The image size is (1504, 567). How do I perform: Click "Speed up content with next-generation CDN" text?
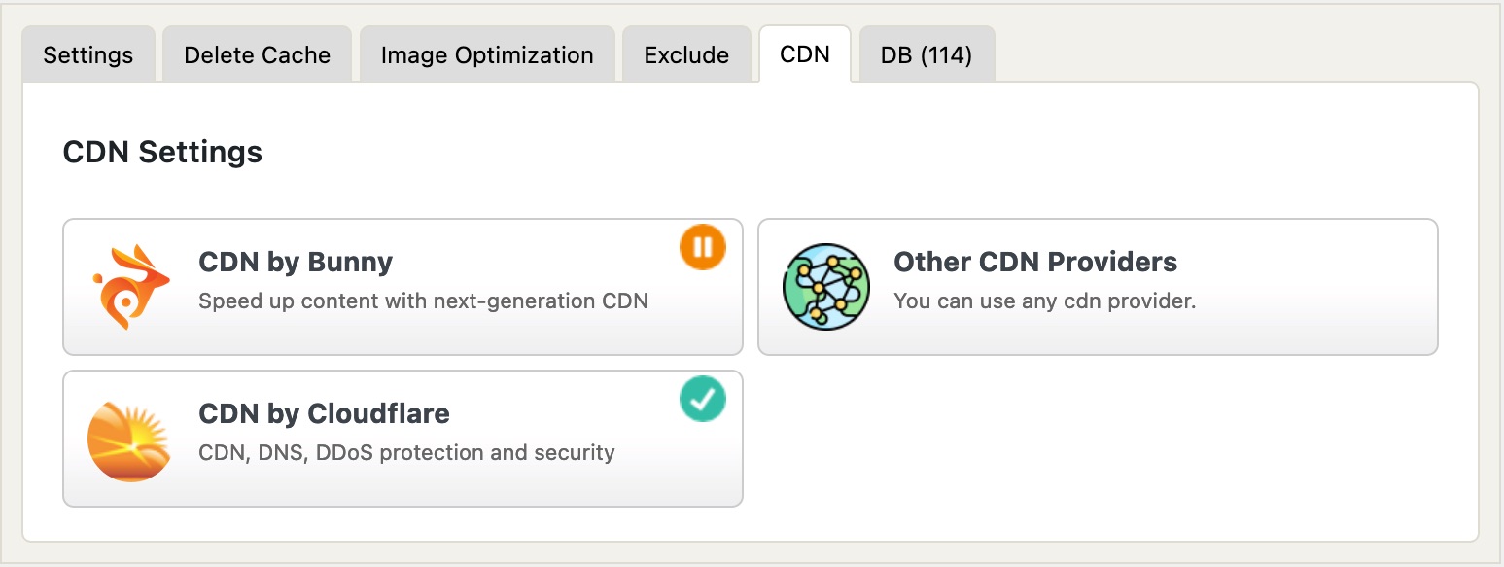point(423,301)
